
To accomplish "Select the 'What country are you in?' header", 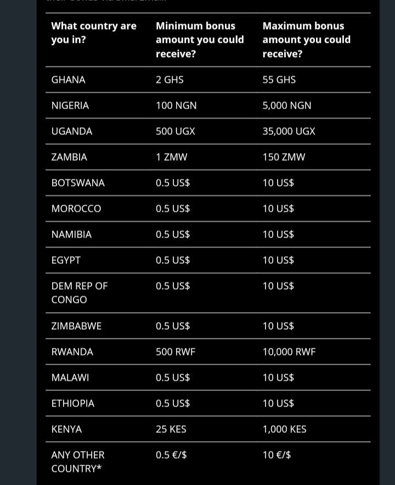I will coord(94,32).
